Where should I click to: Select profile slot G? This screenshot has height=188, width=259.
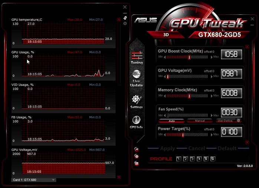pyautogui.click(x=213, y=159)
